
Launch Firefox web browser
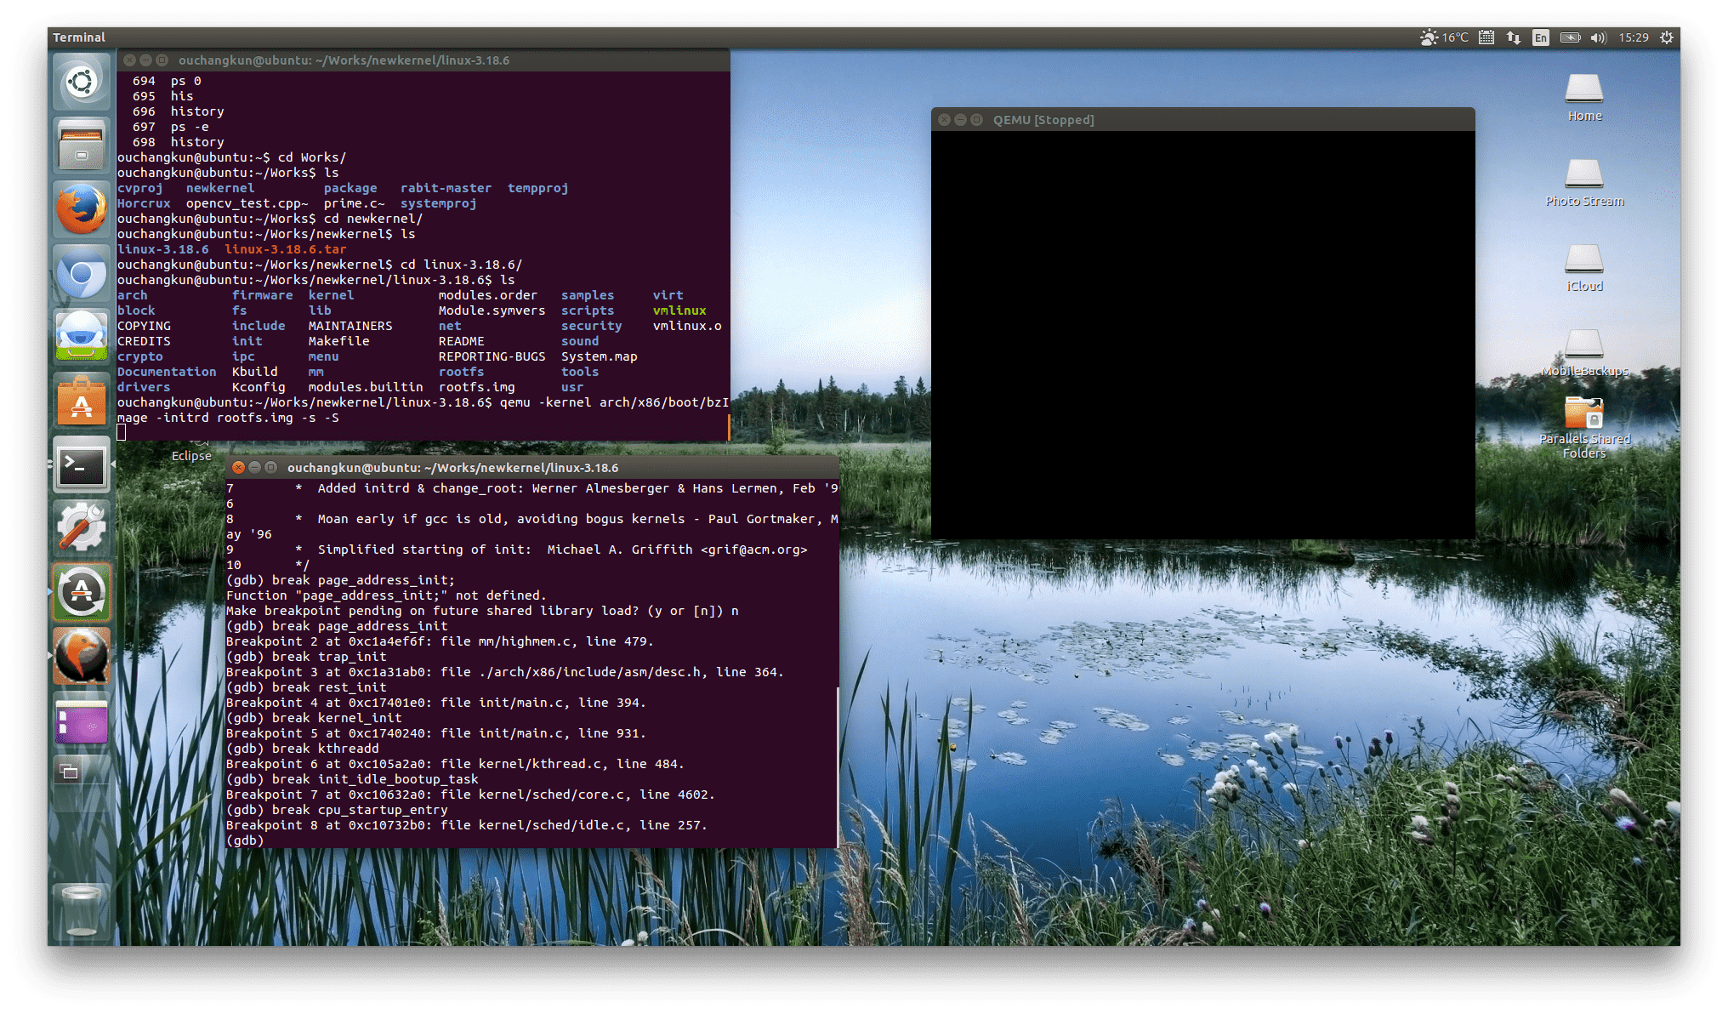(x=82, y=209)
